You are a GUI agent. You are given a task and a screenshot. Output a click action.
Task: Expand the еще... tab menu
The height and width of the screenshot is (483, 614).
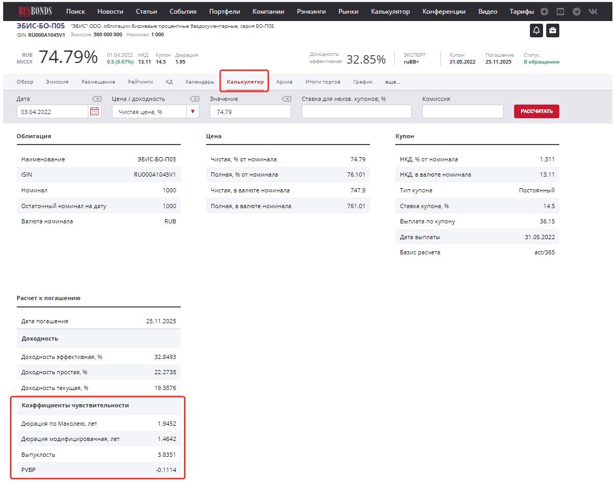tap(393, 82)
